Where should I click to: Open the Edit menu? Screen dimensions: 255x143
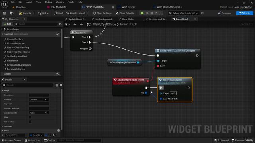pos(20,2)
